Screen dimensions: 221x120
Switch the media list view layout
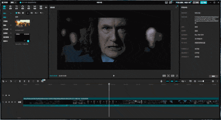(x=31, y=13)
